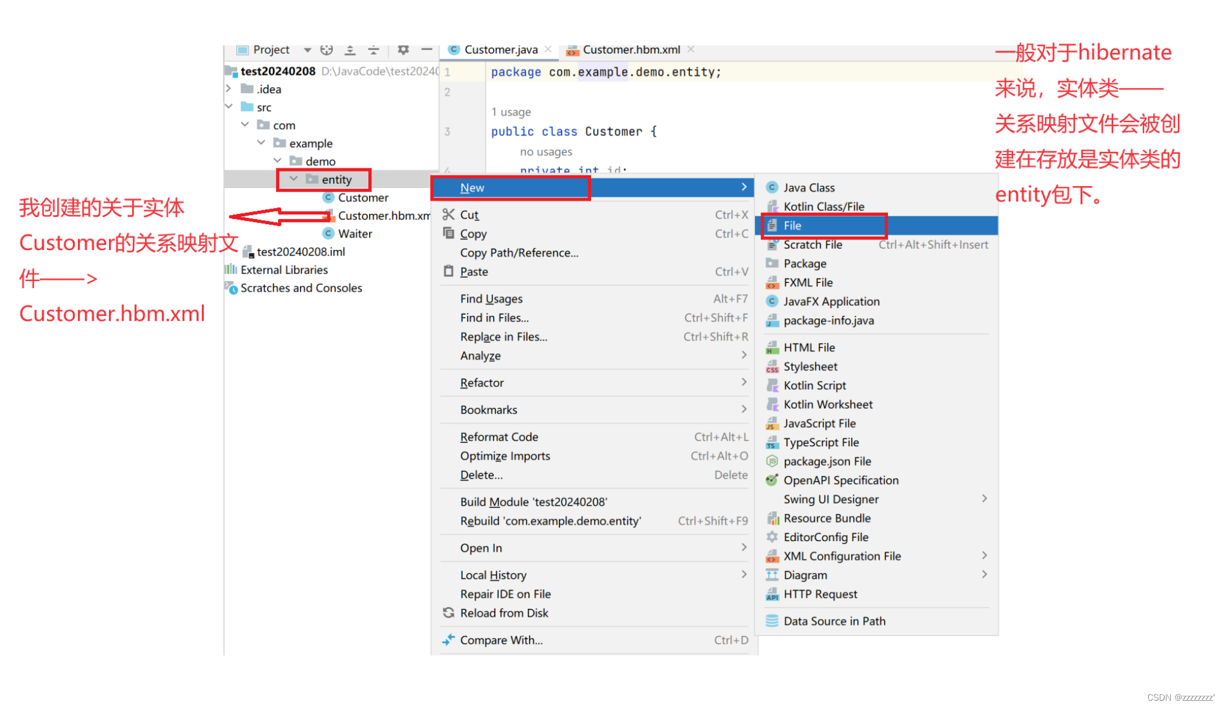The height and width of the screenshot is (707, 1224).
Task: Select the Resource Bundle icon
Action: click(x=771, y=518)
